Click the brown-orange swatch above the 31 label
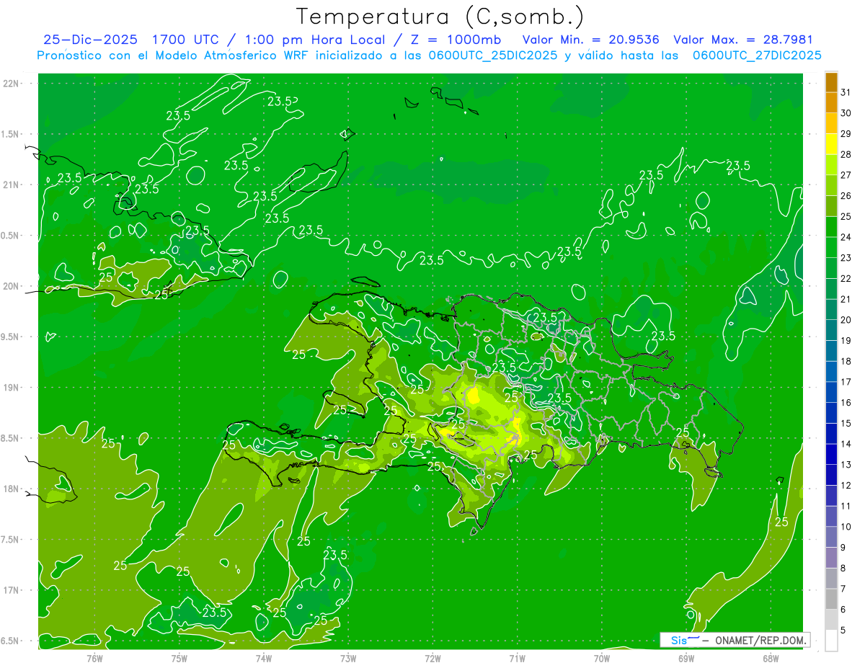Image resolution: width=865 pixels, height=668 pixels. point(831,81)
